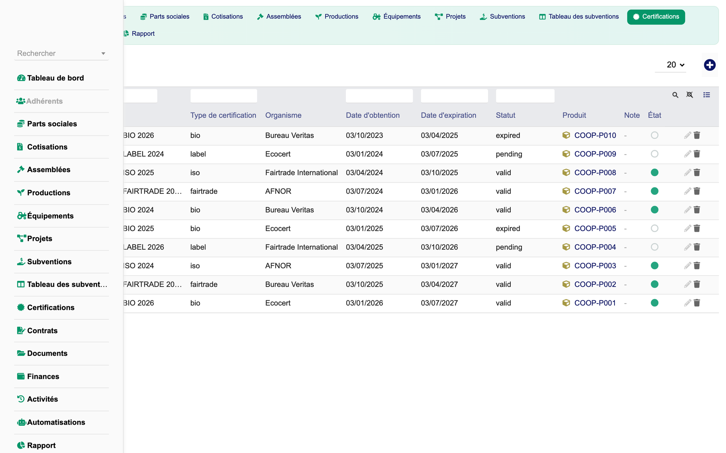Toggle État circle for COOP-P008 row

tap(654, 172)
